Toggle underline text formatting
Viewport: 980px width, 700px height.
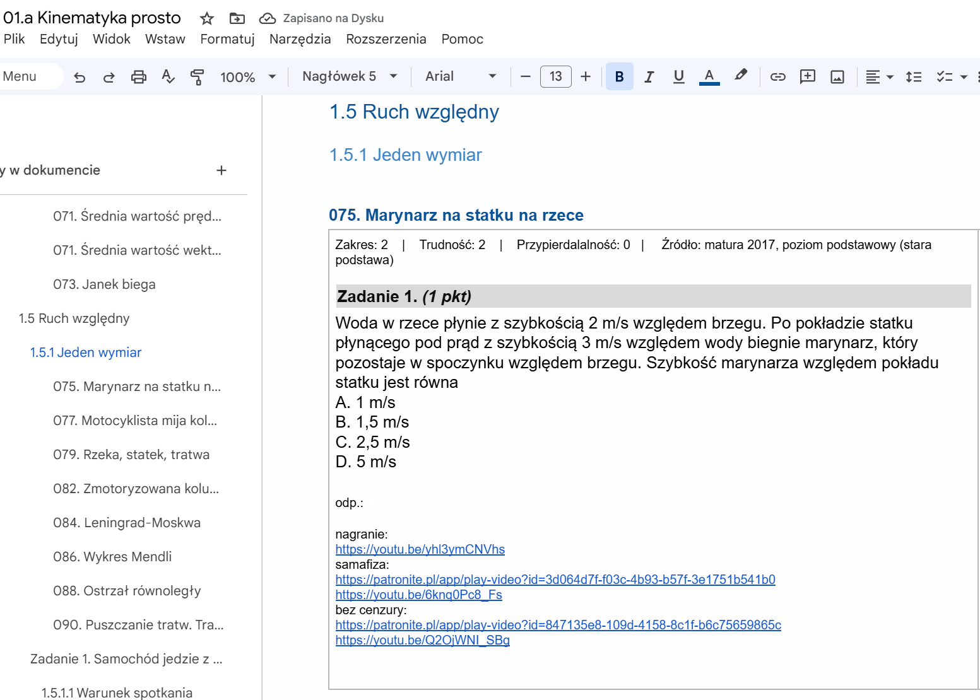click(x=678, y=77)
